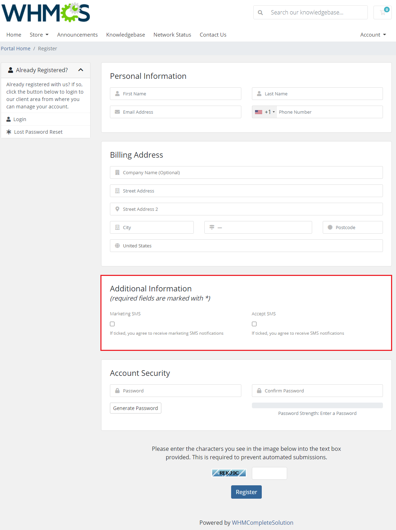Click the envelope icon in Email Address field
396x530 pixels.
tap(117, 112)
